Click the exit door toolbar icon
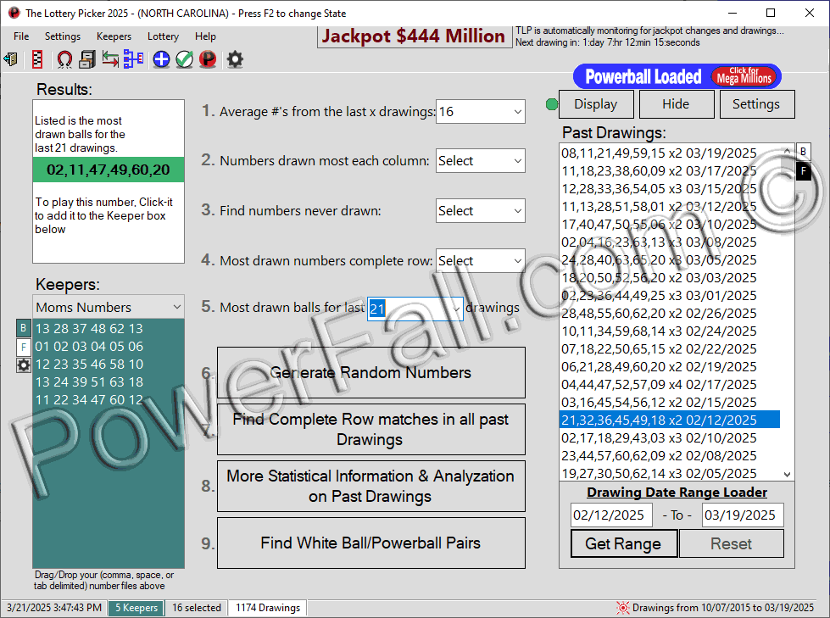Image resolution: width=830 pixels, height=618 pixels. [10, 59]
